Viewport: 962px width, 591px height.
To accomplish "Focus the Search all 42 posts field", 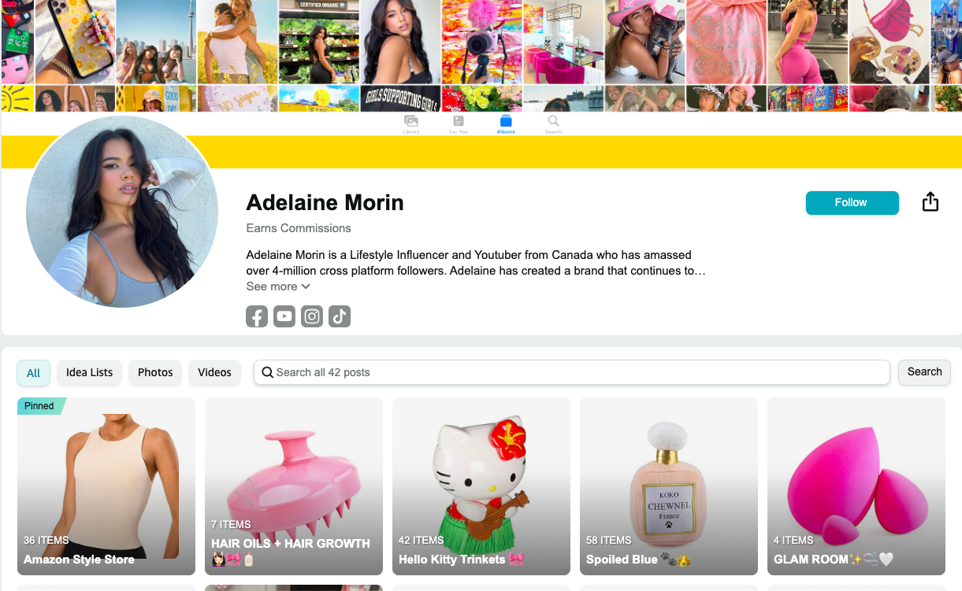I will 572,372.
